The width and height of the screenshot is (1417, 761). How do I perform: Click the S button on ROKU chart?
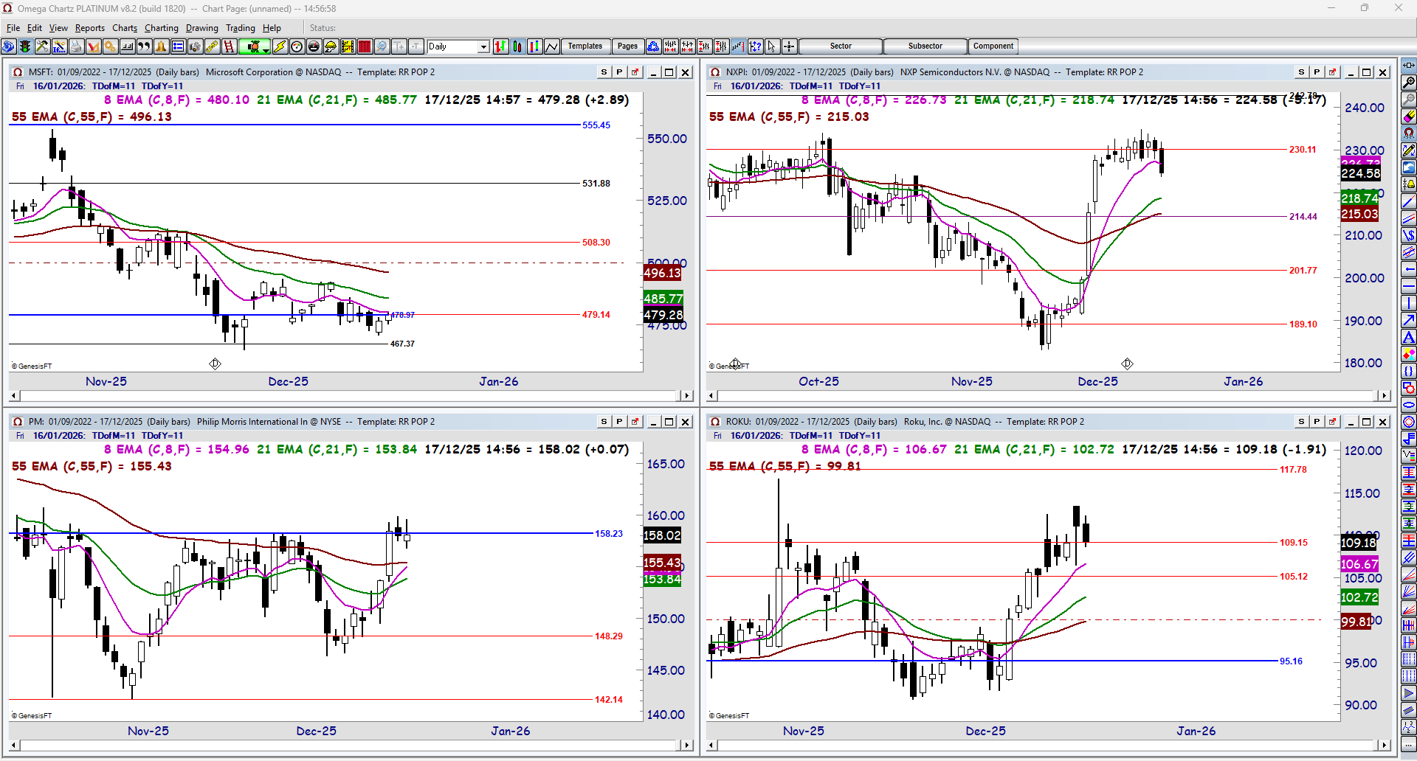pyautogui.click(x=1301, y=422)
